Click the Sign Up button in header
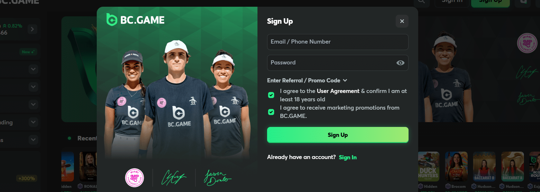Viewport: 540px width, 192px height. [490, 2]
